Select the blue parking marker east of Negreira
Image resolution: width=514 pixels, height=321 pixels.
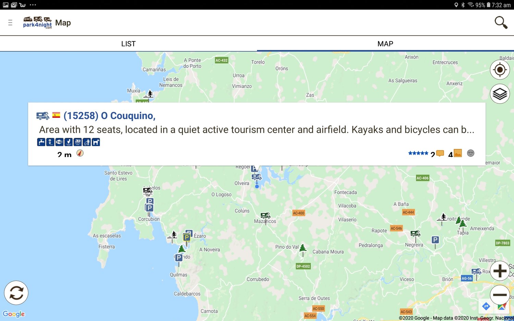click(x=435, y=240)
